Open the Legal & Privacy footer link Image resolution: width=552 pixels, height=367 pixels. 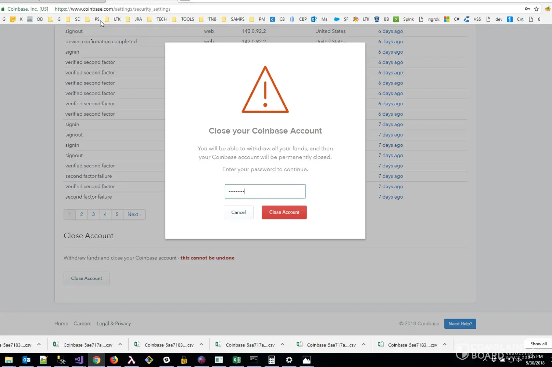click(114, 323)
